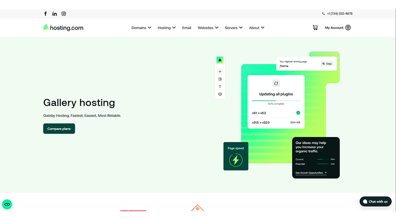
Task: Click the layout grid icon in sidebar
Action: click(x=220, y=79)
